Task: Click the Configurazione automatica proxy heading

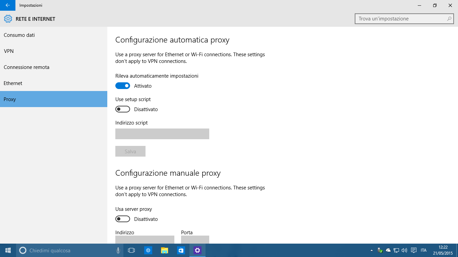Action: [x=172, y=40]
